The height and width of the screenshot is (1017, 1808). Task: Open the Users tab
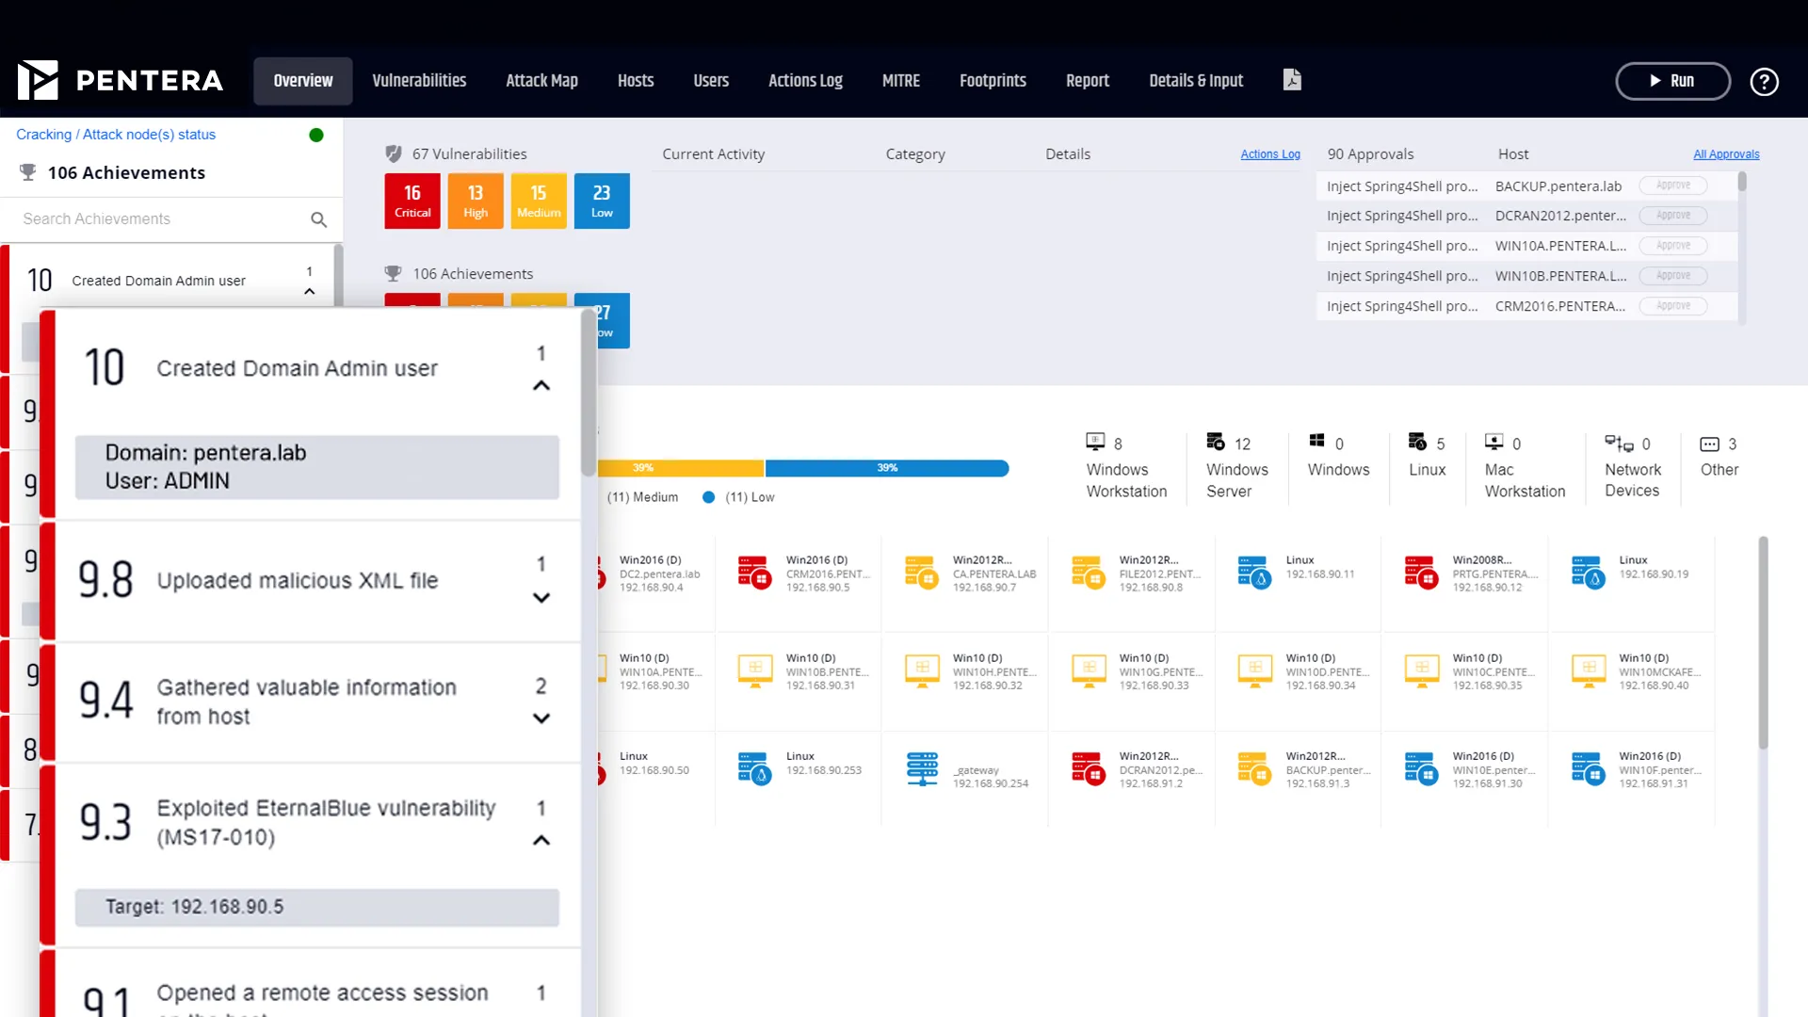click(x=711, y=81)
